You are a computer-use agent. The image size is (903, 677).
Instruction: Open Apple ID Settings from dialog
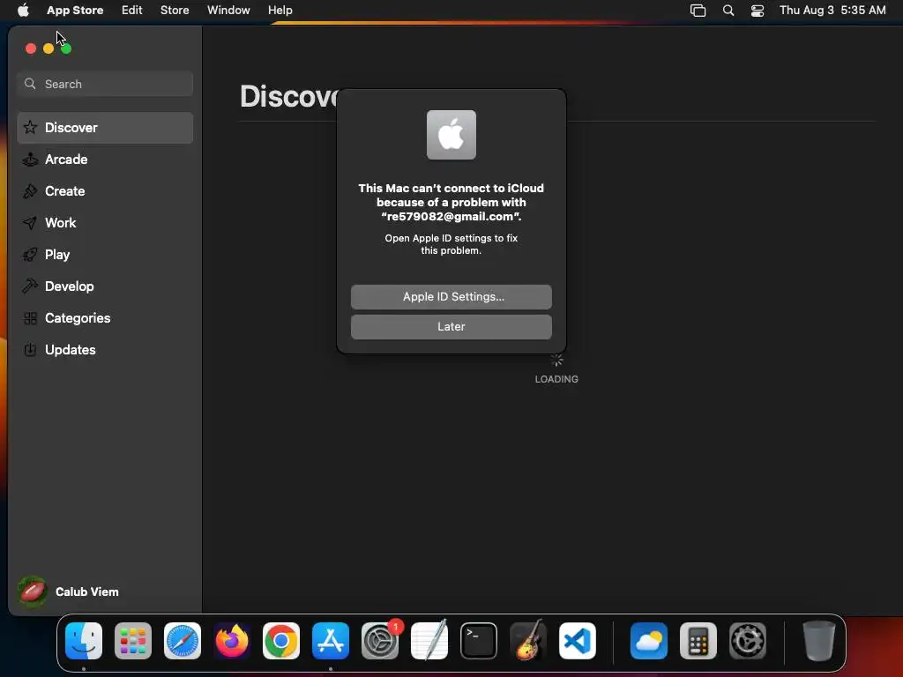(x=451, y=297)
